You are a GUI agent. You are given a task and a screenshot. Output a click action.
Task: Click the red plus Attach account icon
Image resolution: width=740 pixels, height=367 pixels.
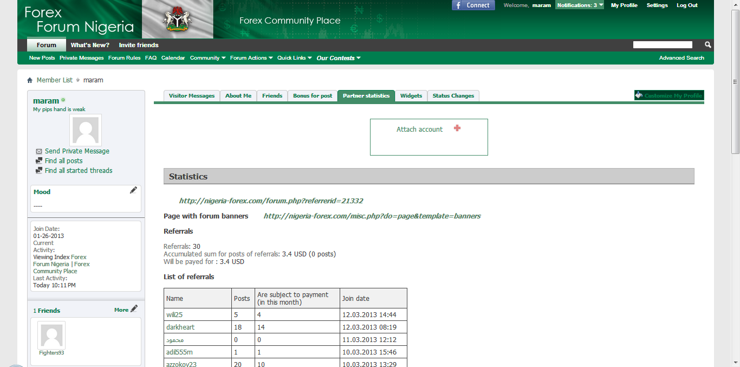(x=457, y=128)
